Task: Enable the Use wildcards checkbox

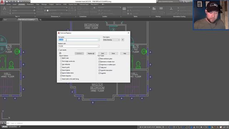Action: (x=61, y=64)
